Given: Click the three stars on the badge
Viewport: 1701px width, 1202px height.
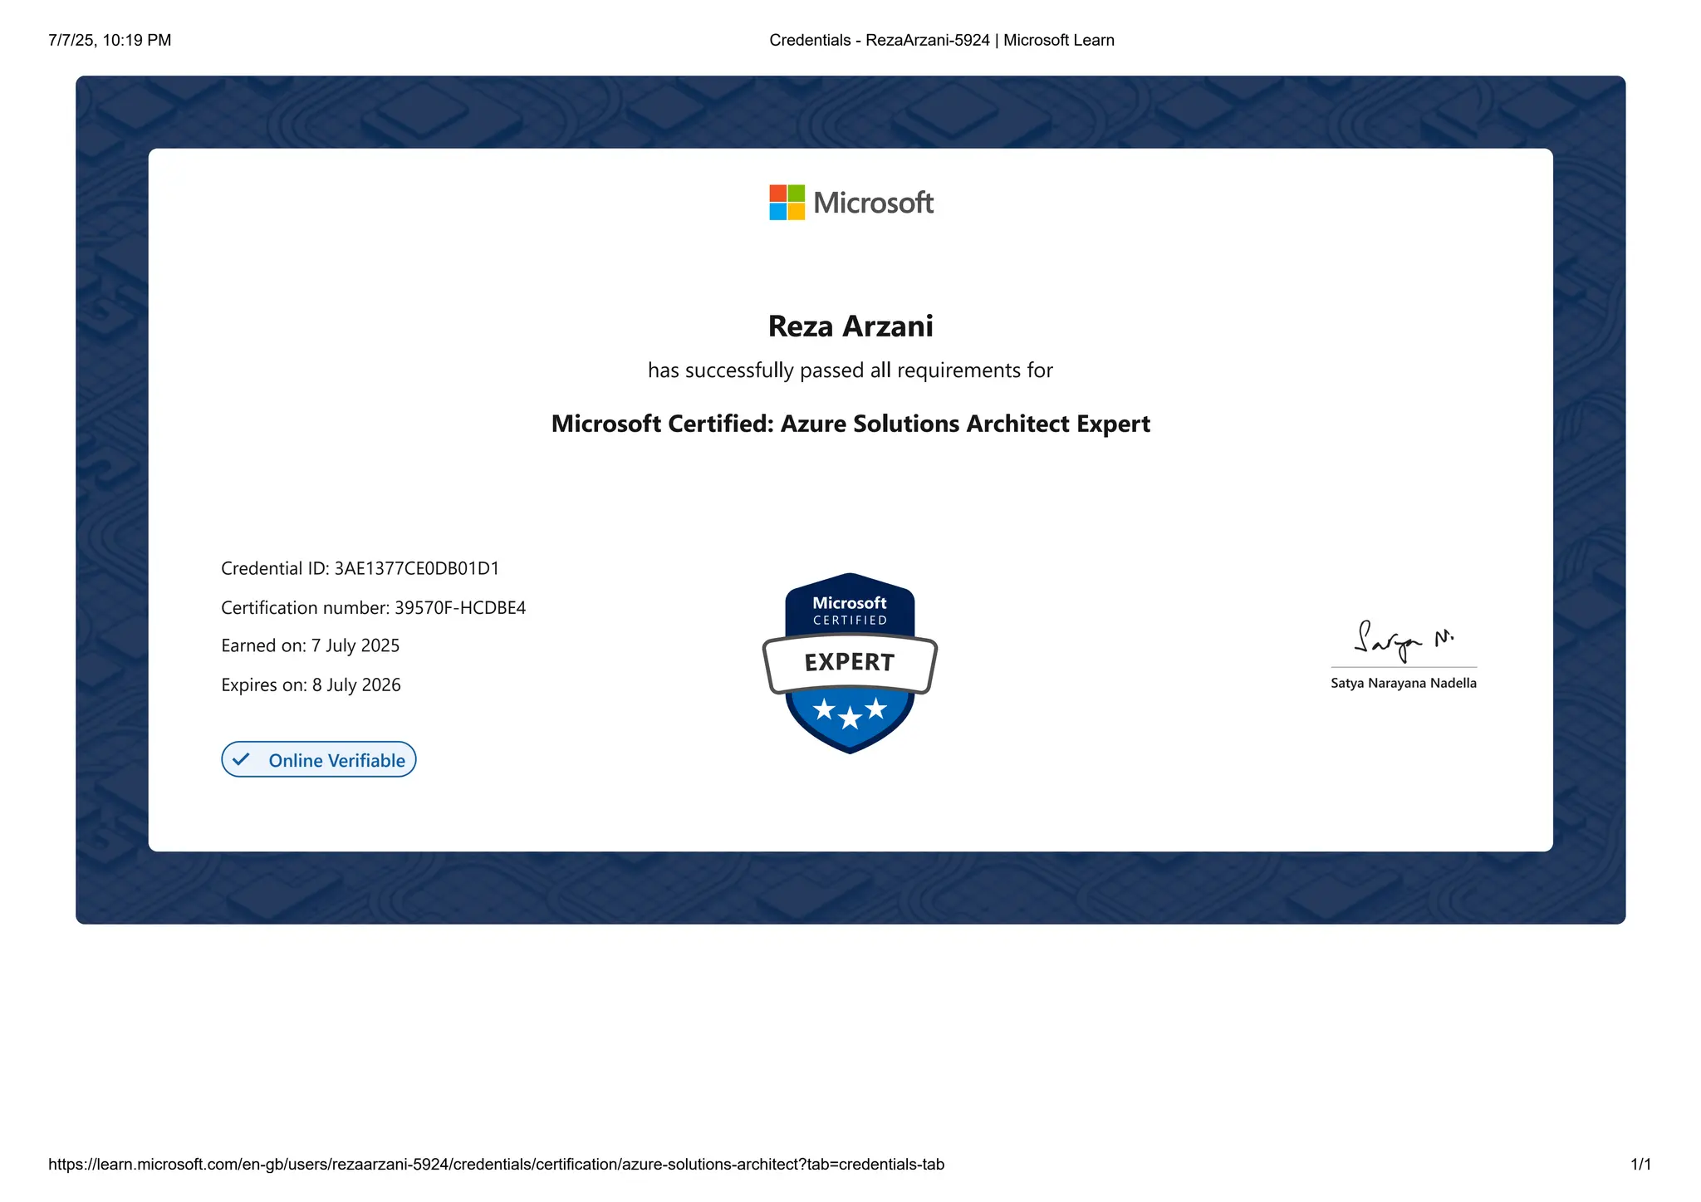Looking at the screenshot, I should pyautogui.click(x=850, y=712).
